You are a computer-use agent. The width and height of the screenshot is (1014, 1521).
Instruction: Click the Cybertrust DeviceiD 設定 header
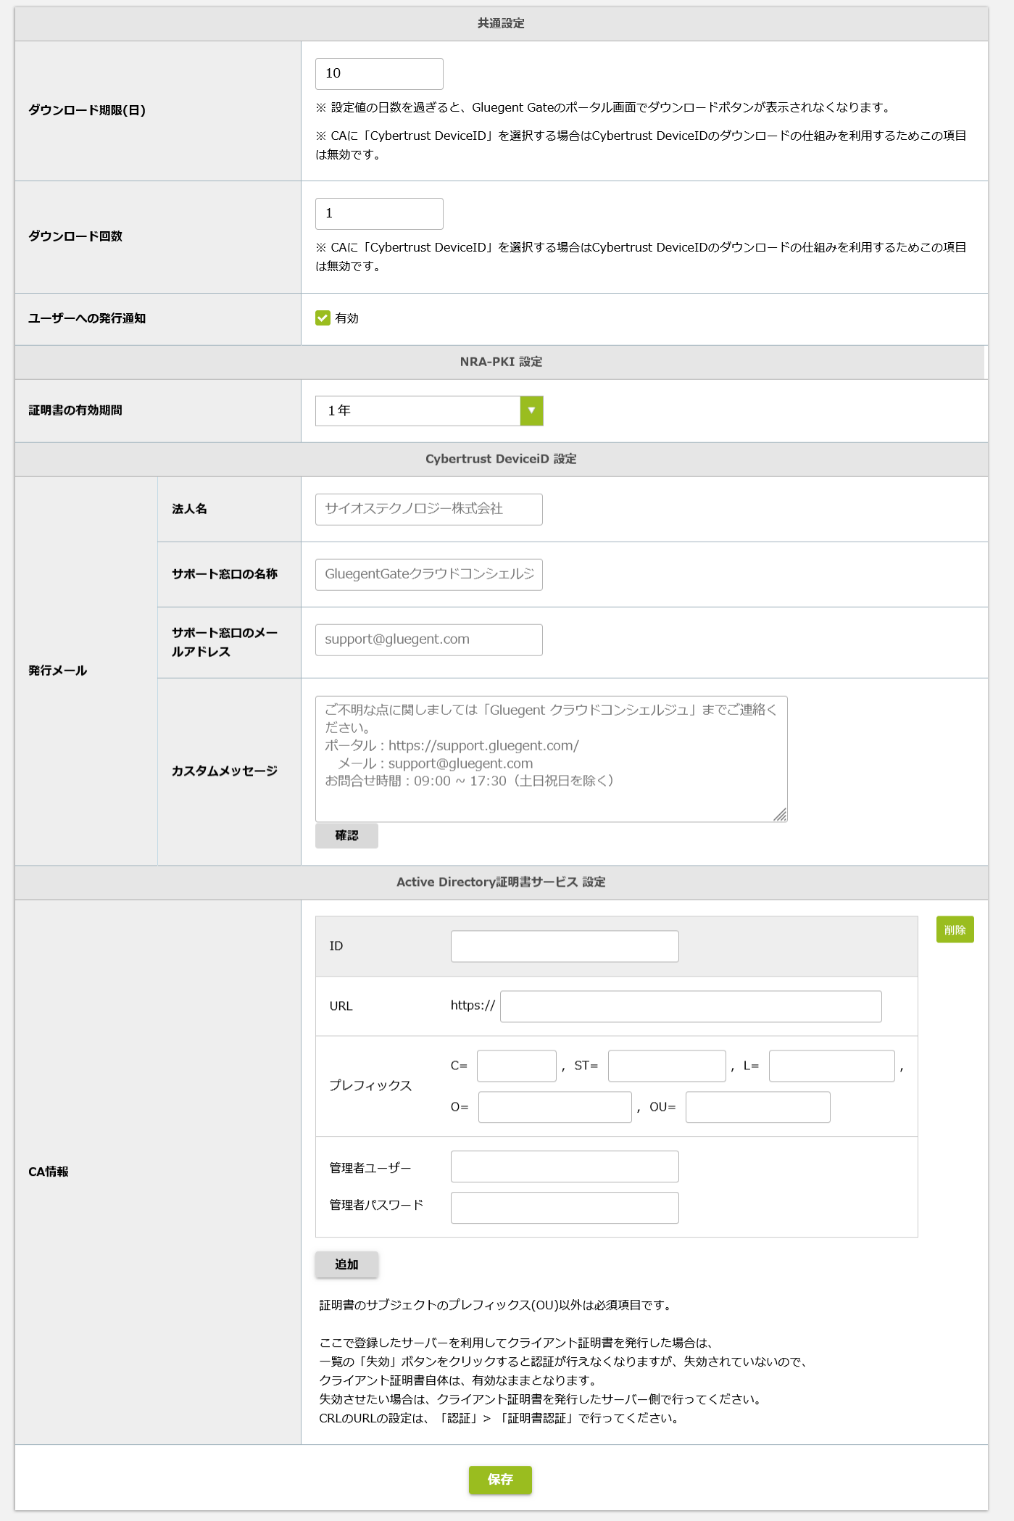click(501, 460)
